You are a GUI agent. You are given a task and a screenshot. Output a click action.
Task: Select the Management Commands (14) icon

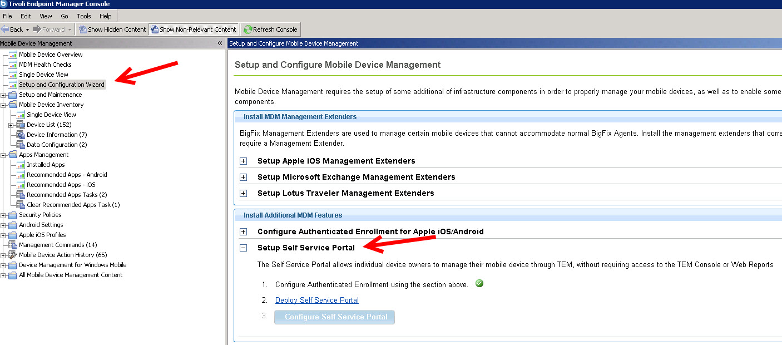[x=13, y=245]
